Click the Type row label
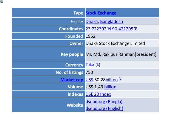175x131 pixels. tap(78, 13)
